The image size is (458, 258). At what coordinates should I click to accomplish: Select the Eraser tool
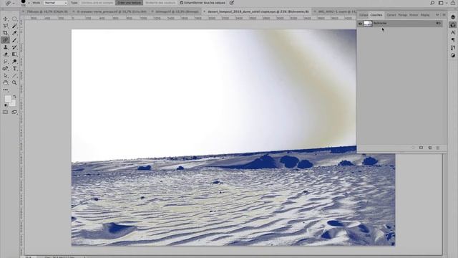point(6,54)
